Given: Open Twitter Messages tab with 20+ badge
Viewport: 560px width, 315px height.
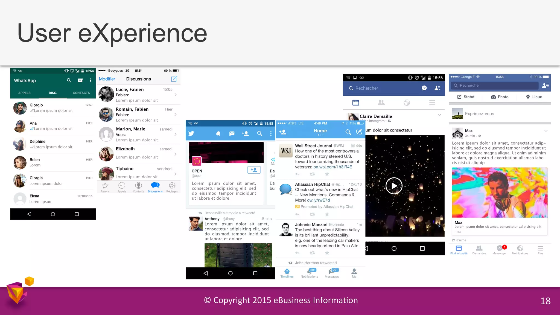Looking at the screenshot, I should [332, 273].
